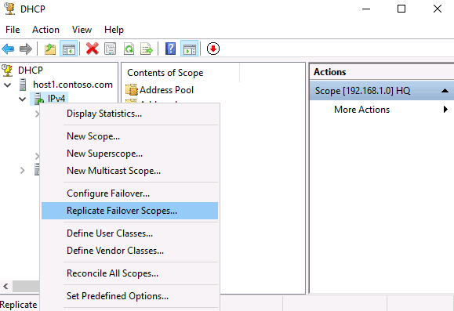Viewport: 454px width, 311px height.
Task: Click the red X Delete icon
Action: coord(93,49)
